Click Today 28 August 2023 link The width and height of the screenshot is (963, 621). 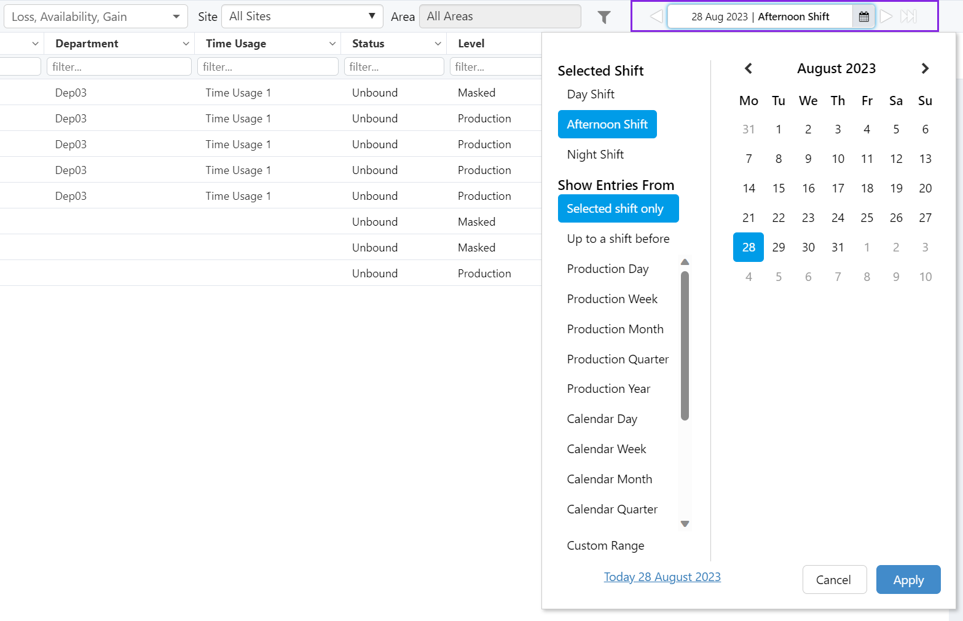[x=662, y=577]
